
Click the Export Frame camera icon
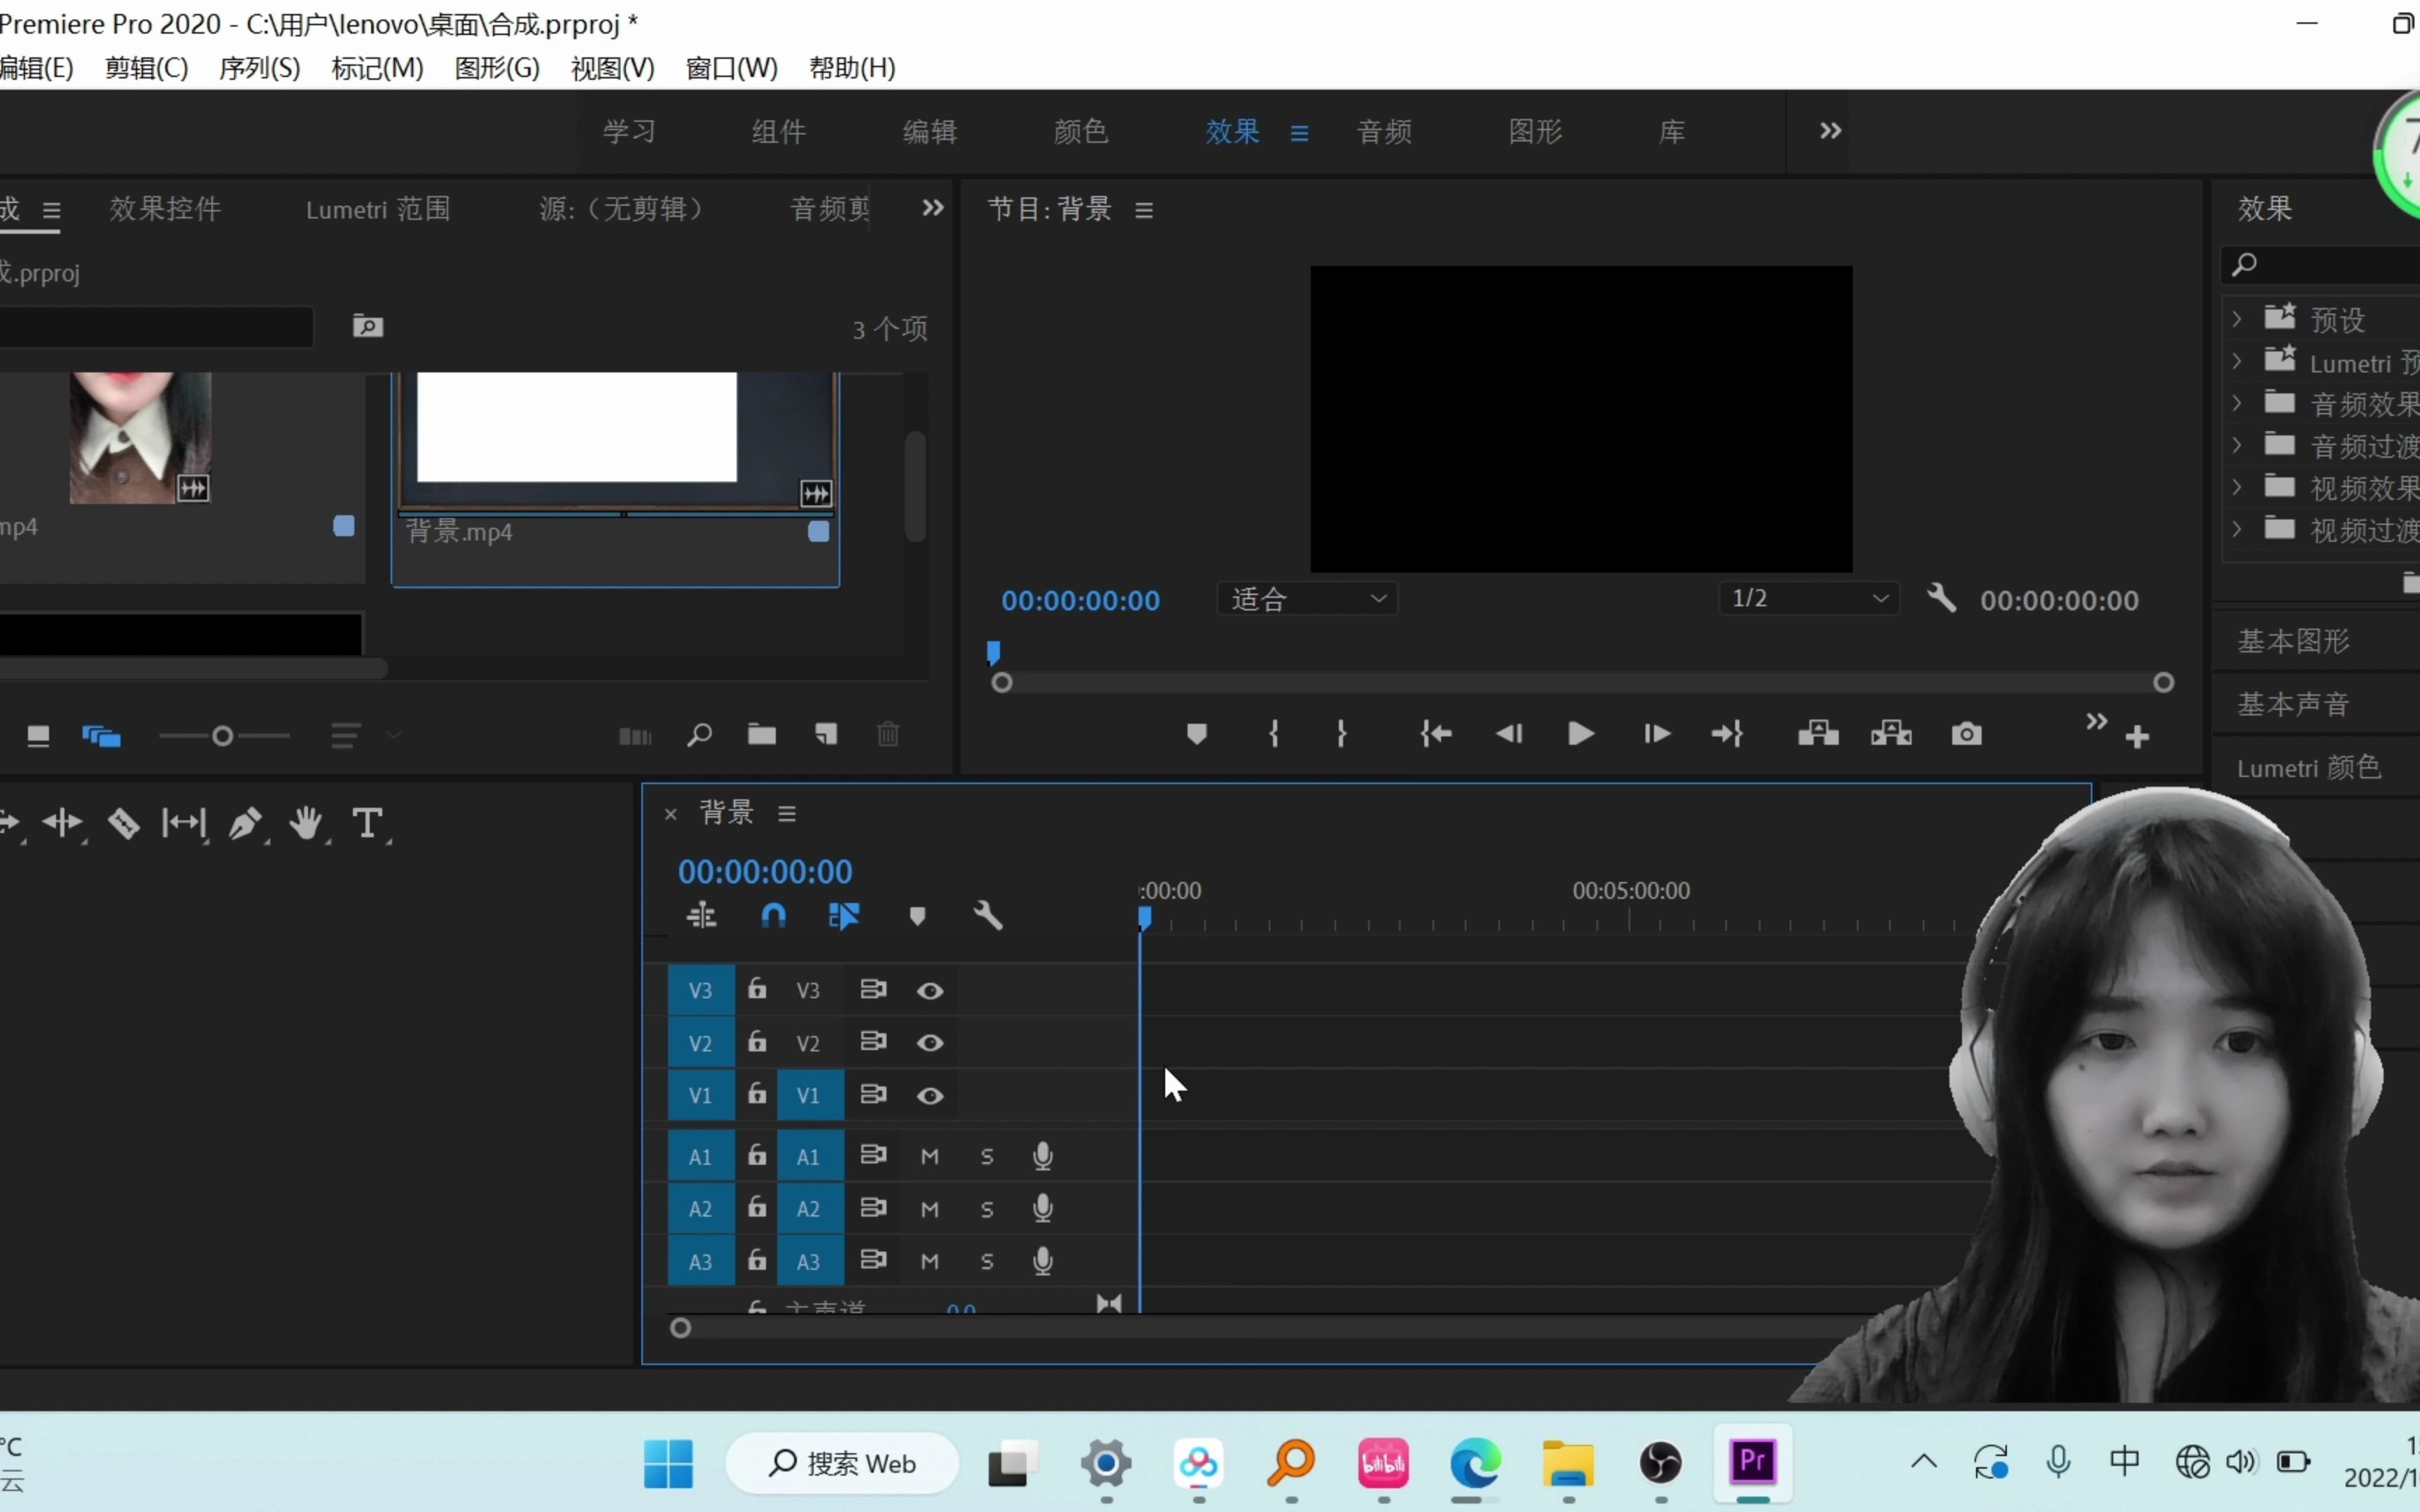click(1966, 735)
